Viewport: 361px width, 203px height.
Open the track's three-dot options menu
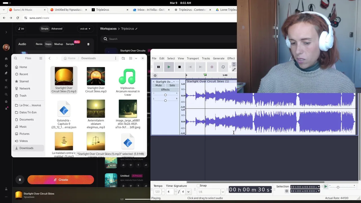[x=177, y=82]
